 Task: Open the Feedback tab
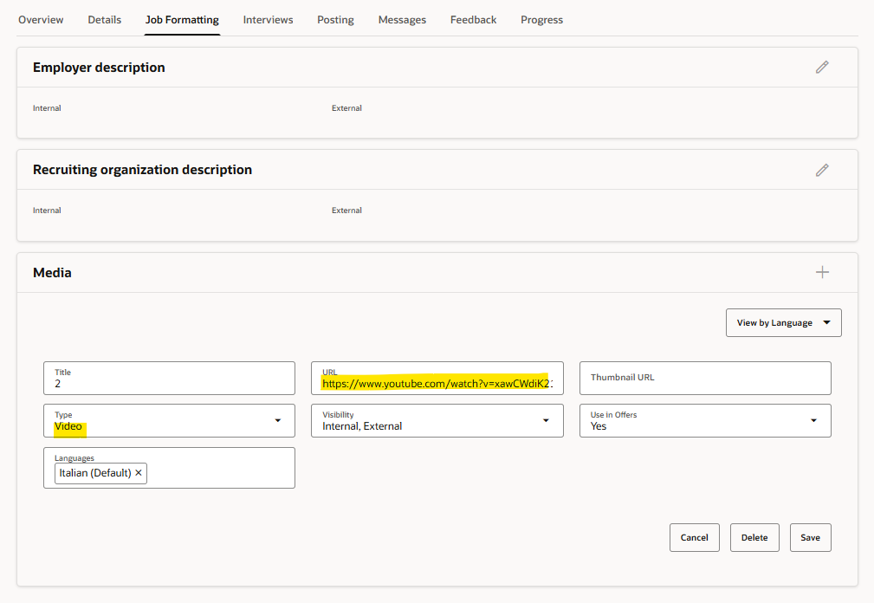pyautogui.click(x=473, y=20)
